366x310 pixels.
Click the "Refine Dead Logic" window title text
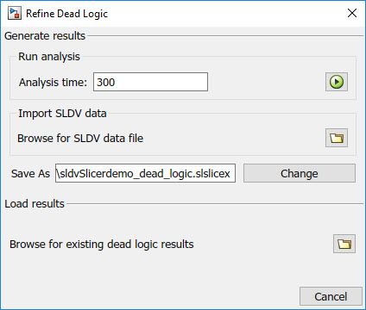66,14
